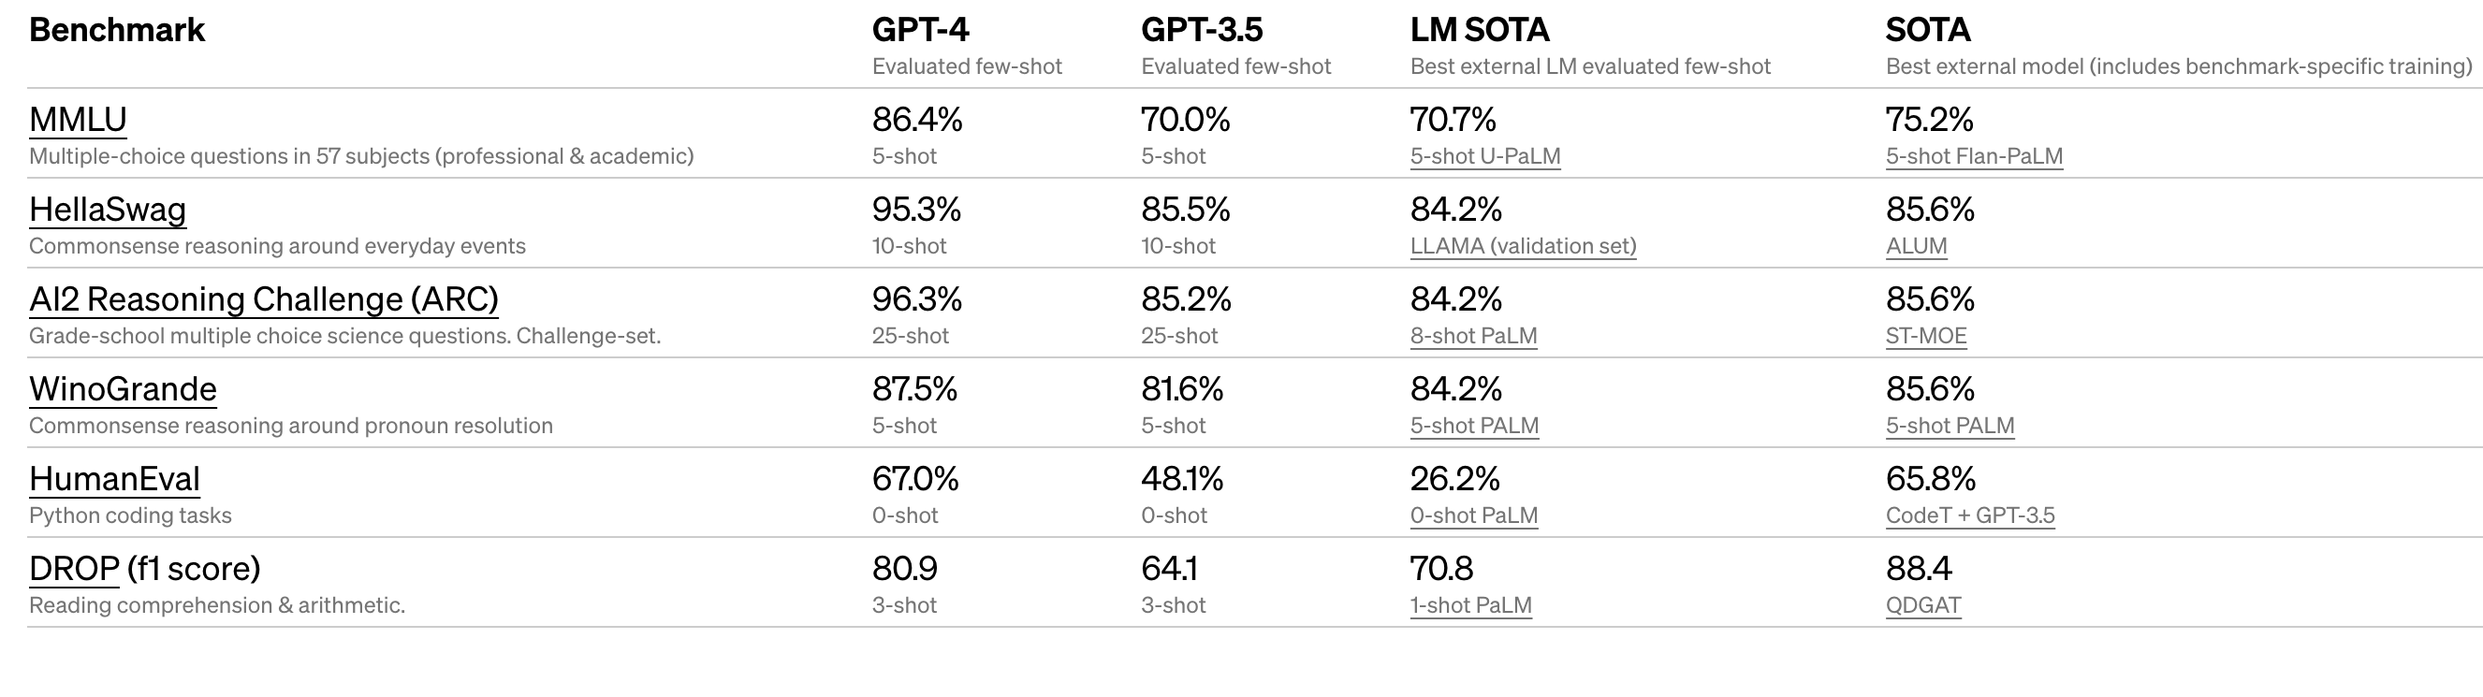Follow the AI2 Reasoning Challenge (ARC) link
This screenshot has height=697, width=2483.
pyautogui.click(x=264, y=298)
